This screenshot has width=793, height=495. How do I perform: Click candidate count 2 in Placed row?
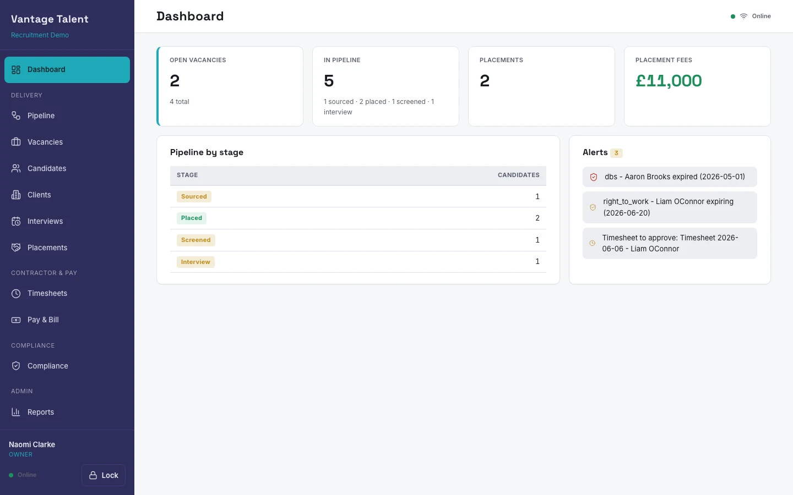(537, 218)
